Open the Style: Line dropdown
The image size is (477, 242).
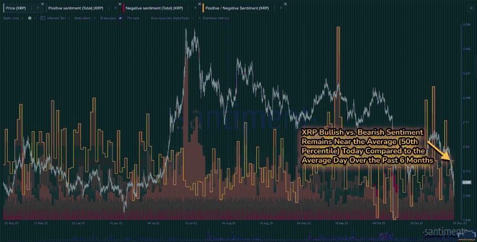(x=12, y=18)
